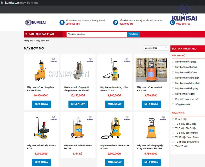Click Mua ngay for Palada PD6013
This screenshot has height=167, width=205.
[78, 104]
